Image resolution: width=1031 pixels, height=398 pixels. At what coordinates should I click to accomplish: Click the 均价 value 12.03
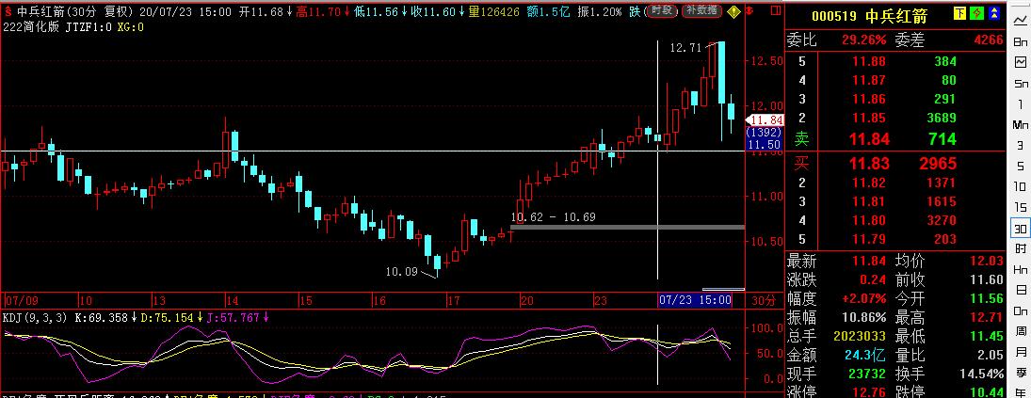[987, 262]
